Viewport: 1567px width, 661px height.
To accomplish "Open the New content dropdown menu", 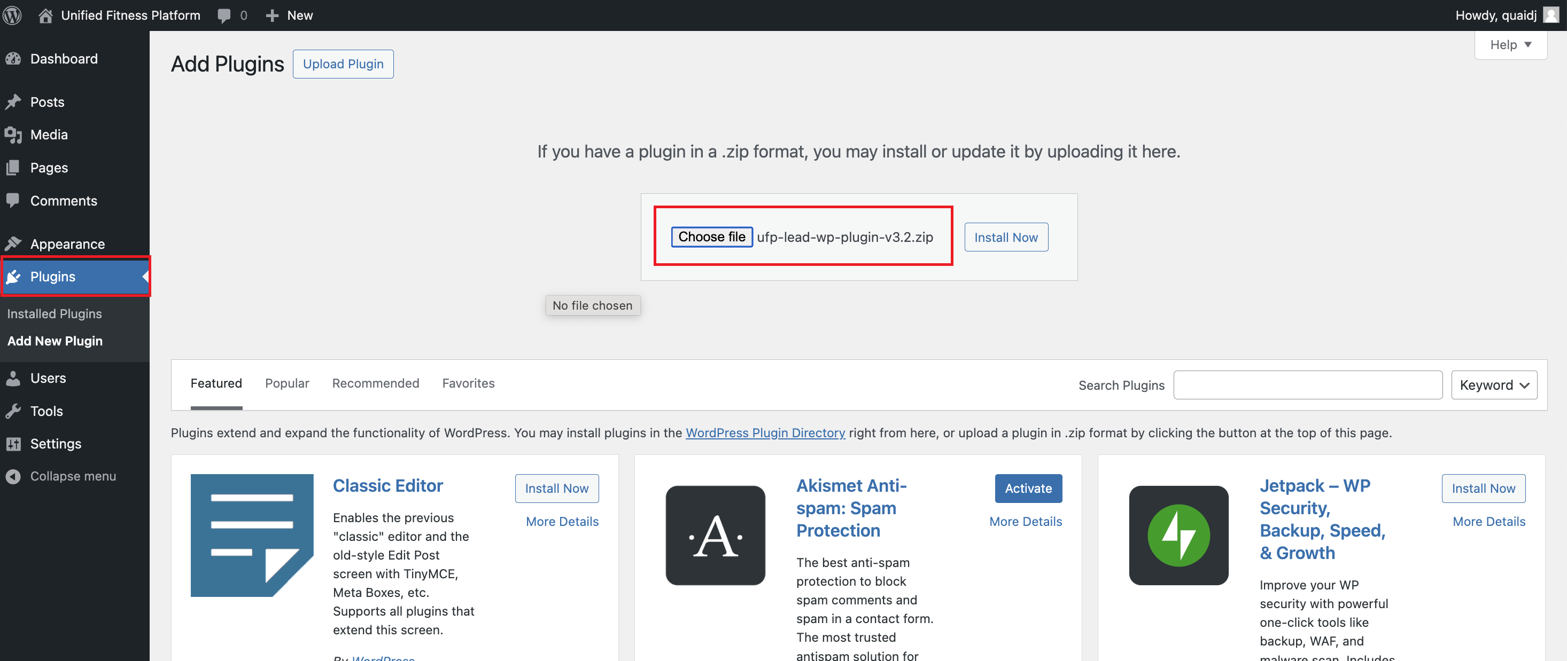I will 290,15.
